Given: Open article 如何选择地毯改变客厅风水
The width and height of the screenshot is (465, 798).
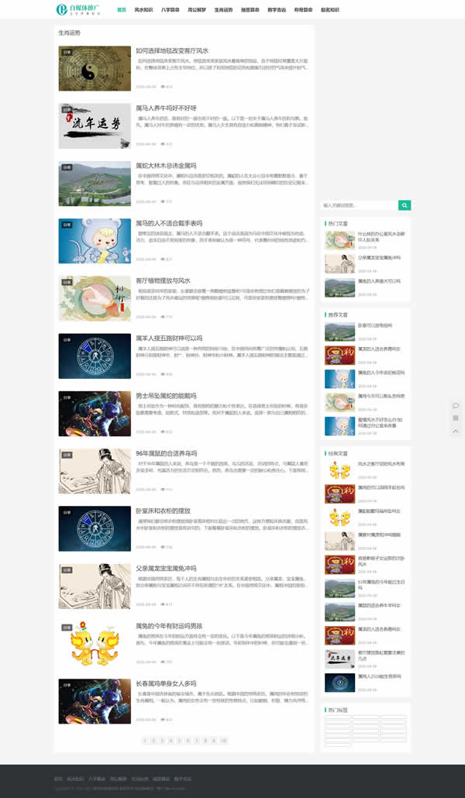Looking at the screenshot, I should 172,50.
